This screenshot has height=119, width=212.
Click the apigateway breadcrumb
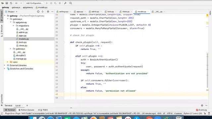click(x=28, y=7)
